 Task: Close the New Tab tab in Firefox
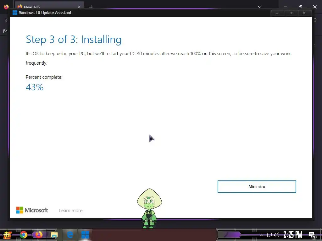click(79, 7)
